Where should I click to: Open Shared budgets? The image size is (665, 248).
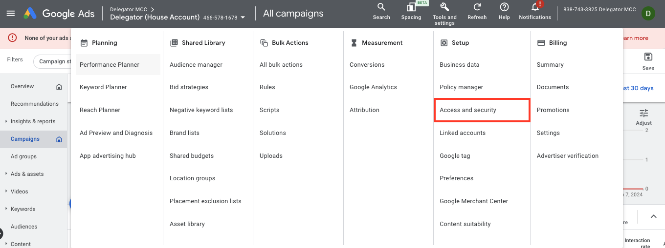click(x=192, y=156)
